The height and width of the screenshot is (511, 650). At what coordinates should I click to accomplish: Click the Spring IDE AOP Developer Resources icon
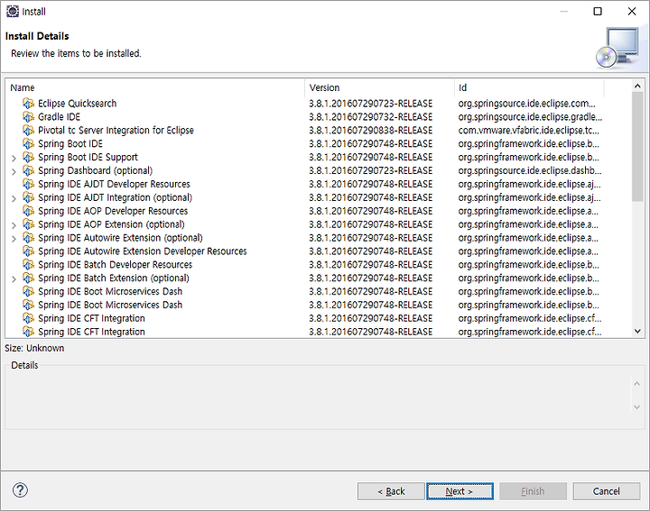pos(28,211)
